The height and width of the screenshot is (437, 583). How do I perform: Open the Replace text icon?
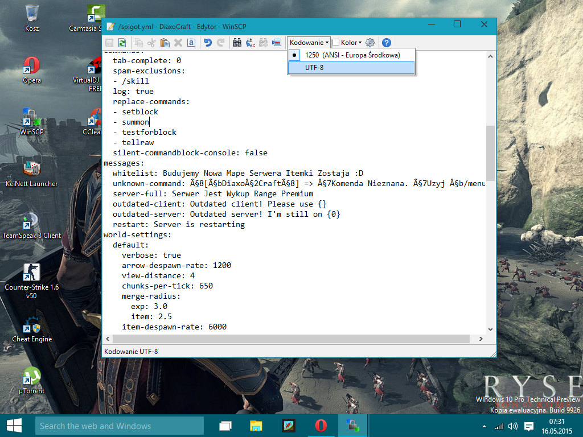(251, 43)
